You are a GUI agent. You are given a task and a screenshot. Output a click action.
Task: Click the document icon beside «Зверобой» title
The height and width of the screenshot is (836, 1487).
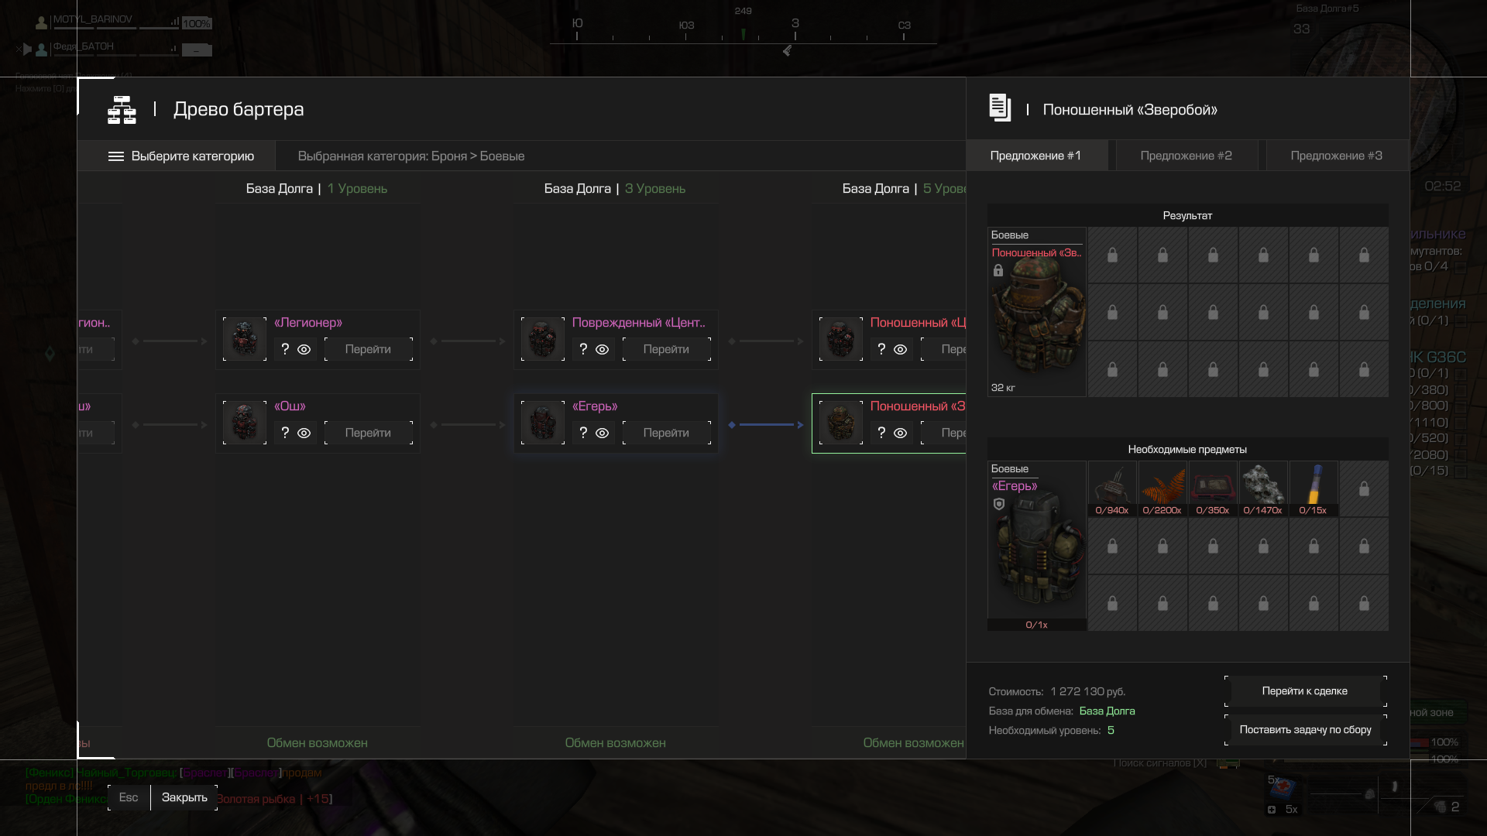point(1000,108)
